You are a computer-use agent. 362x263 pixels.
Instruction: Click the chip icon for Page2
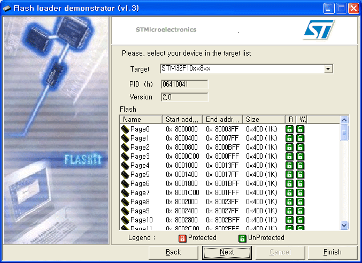point(125,147)
